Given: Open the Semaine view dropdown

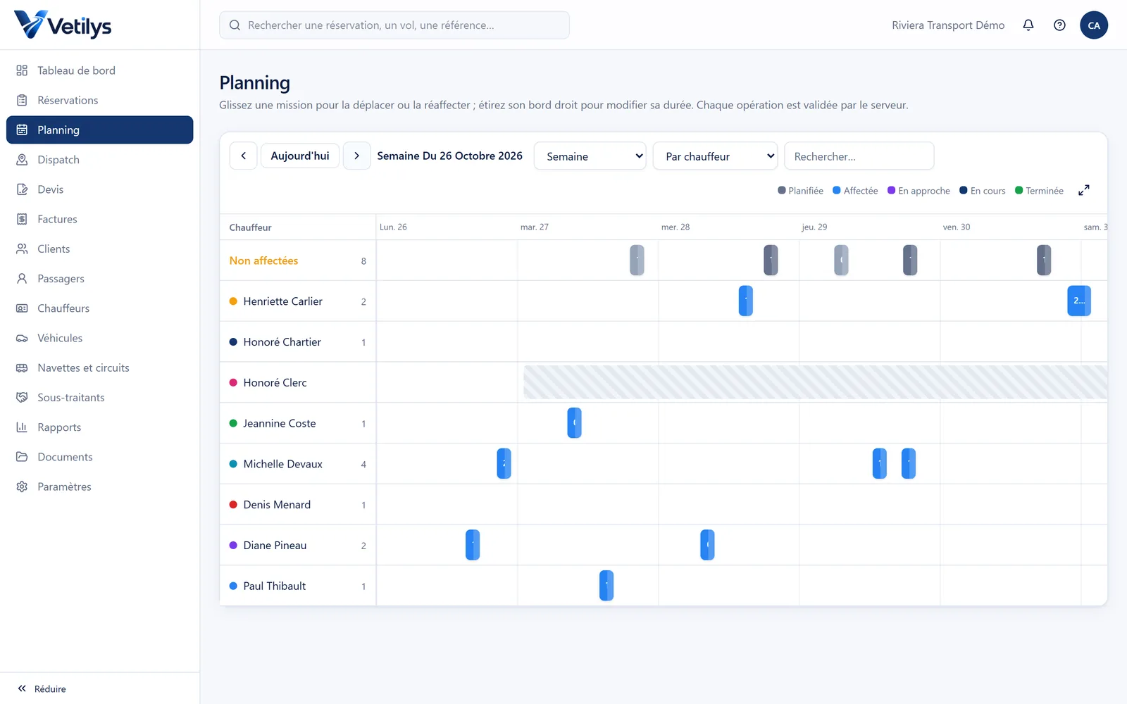Looking at the screenshot, I should click(x=590, y=156).
